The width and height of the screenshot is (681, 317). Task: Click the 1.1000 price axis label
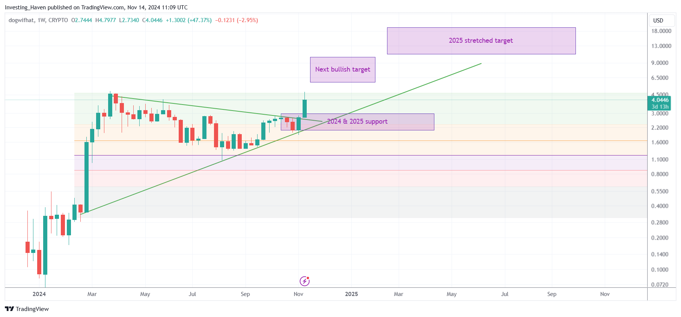point(660,160)
